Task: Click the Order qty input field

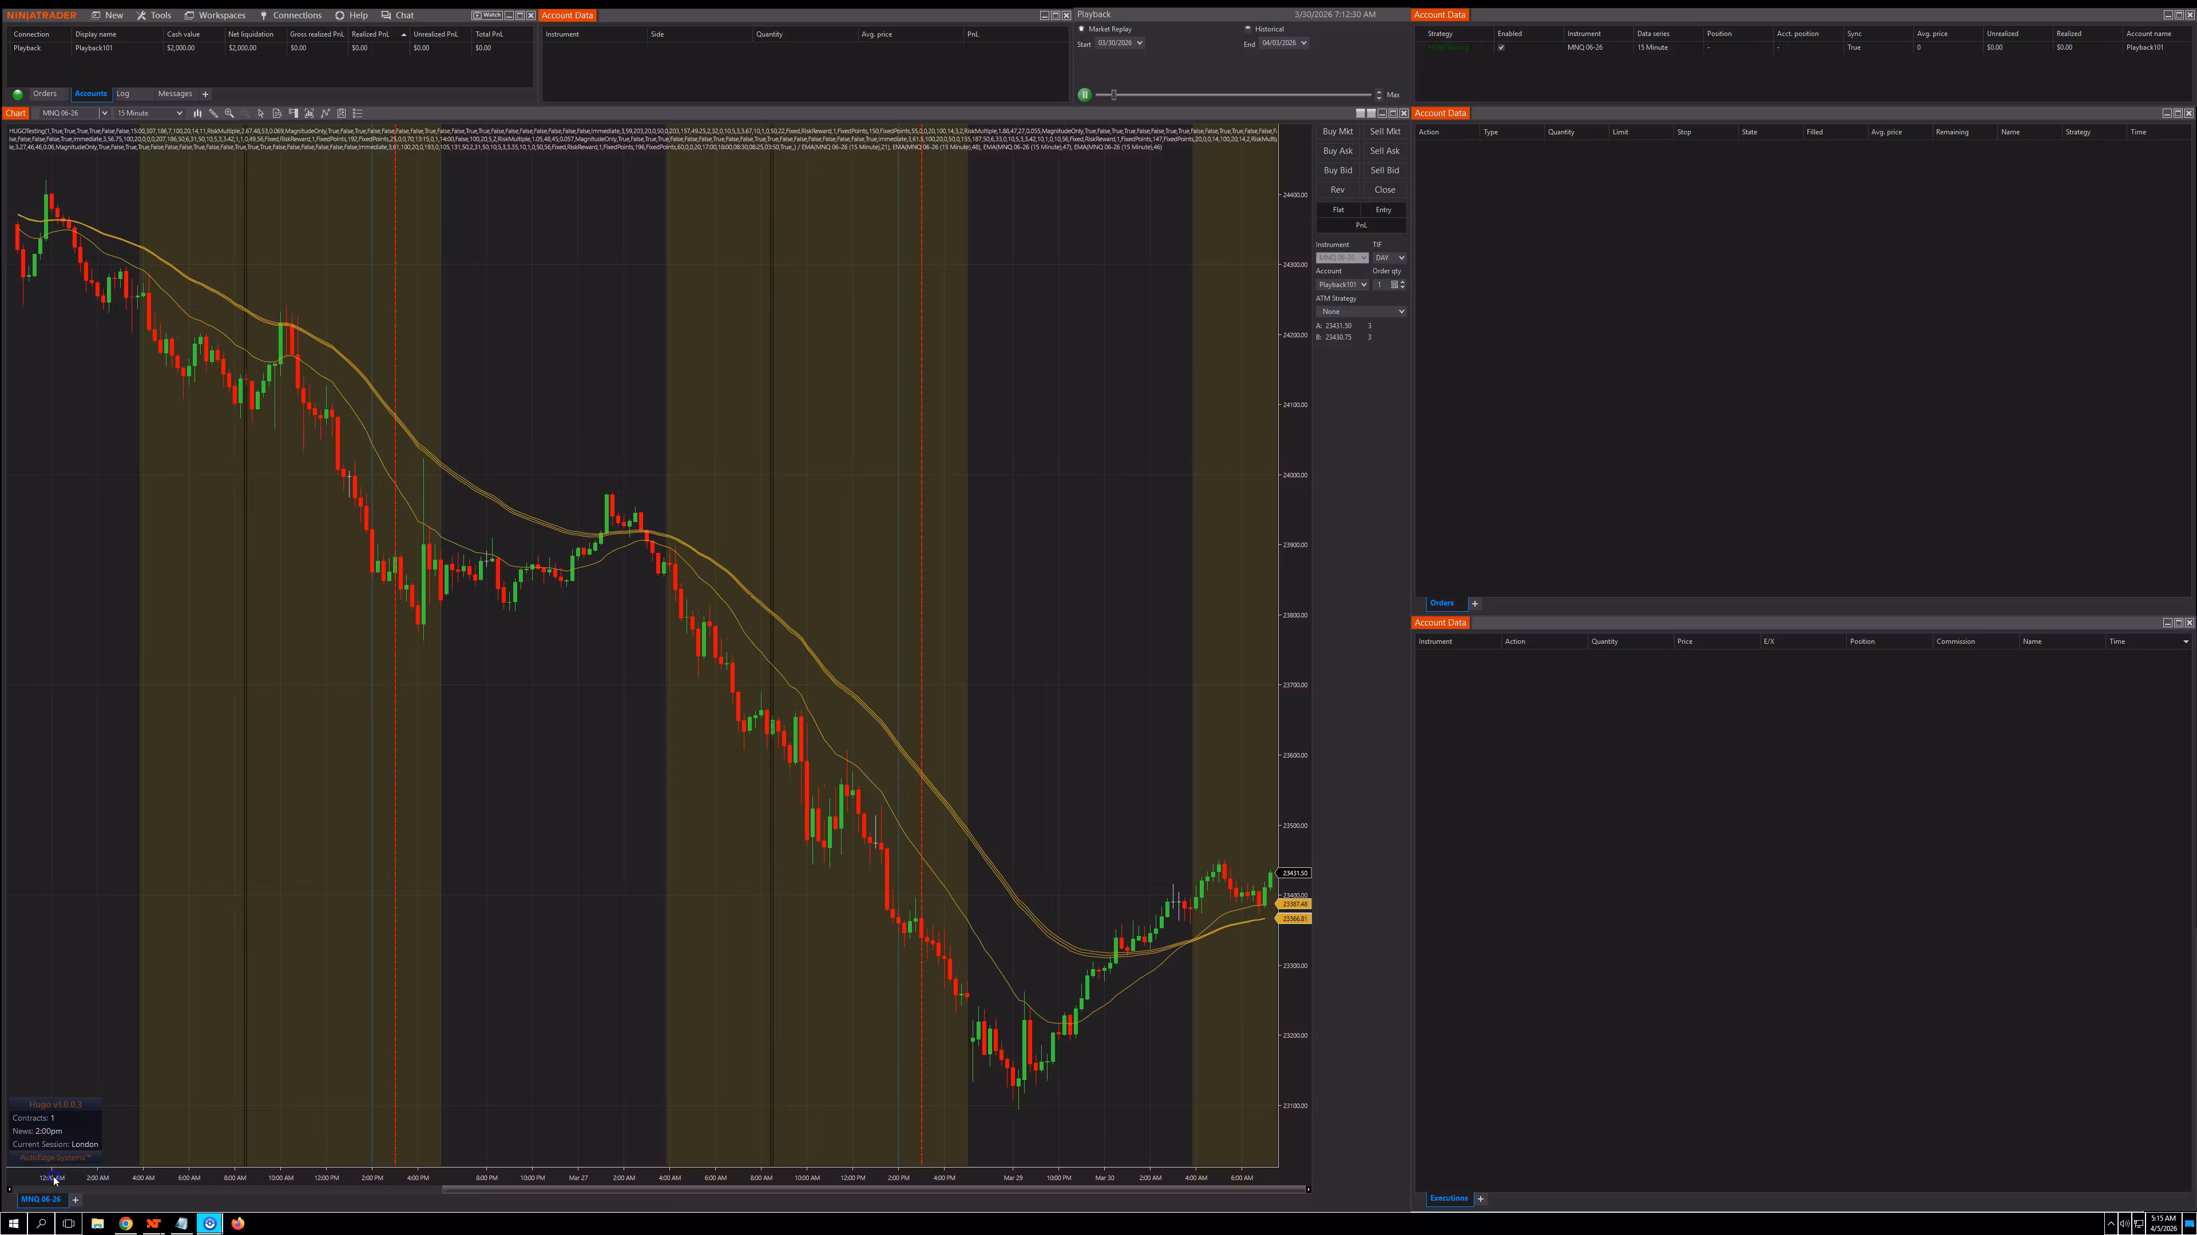Action: 1380,284
